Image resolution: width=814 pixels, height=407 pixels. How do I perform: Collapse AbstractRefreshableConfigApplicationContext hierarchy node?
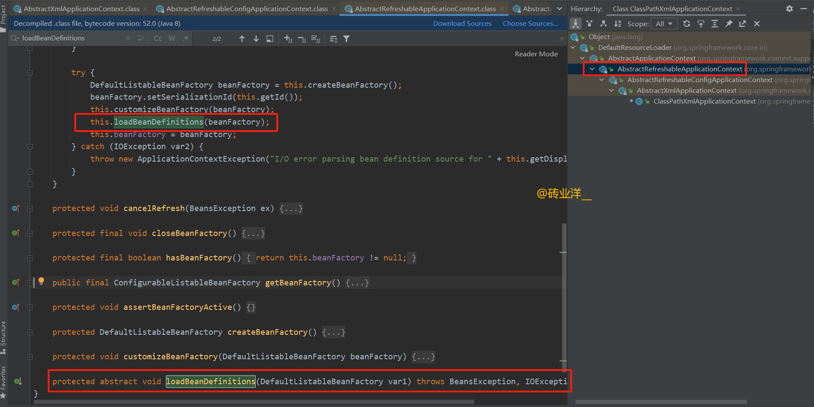tap(602, 80)
